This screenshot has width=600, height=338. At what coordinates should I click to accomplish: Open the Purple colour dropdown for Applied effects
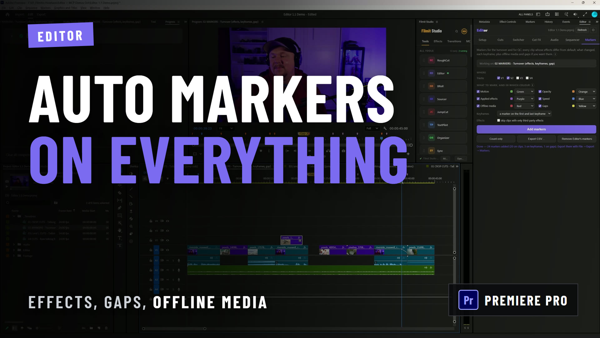[x=524, y=99]
